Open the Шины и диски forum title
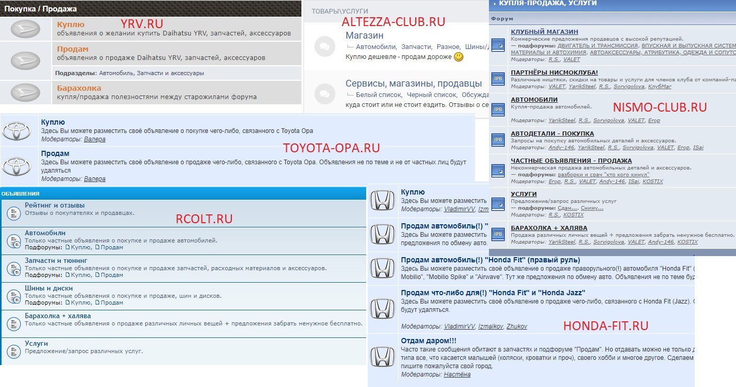Viewport: 736px width, 387px height. (x=49, y=288)
